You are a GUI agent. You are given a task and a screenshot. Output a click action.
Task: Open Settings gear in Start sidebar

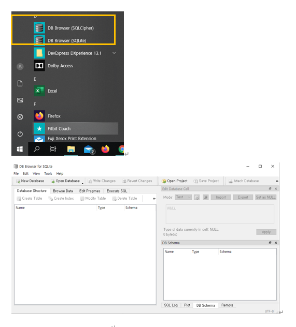(x=20, y=117)
